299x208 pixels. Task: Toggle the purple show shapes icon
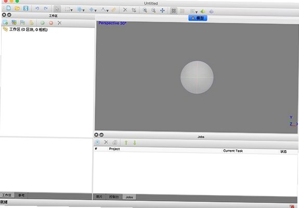[211, 11]
